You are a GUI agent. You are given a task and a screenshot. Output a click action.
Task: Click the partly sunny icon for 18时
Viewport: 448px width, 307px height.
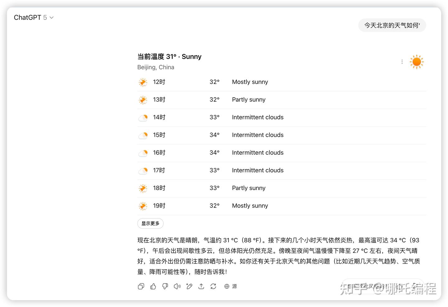click(143, 188)
